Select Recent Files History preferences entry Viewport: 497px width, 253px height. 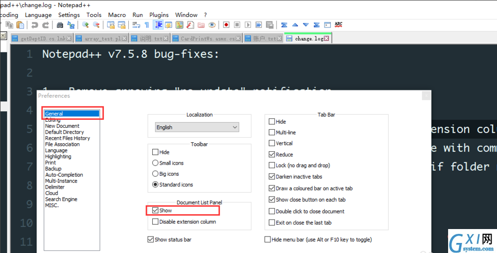pyautogui.click(x=67, y=138)
